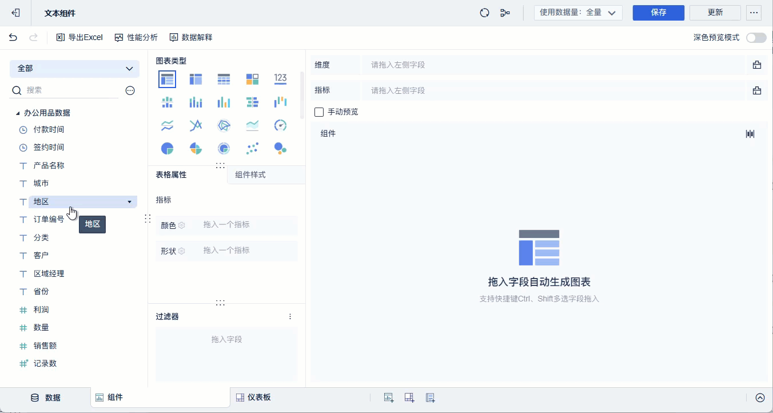This screenshot has width=773, height=413.
Task: Select the grouped table chart type
Action: (167, 79)
